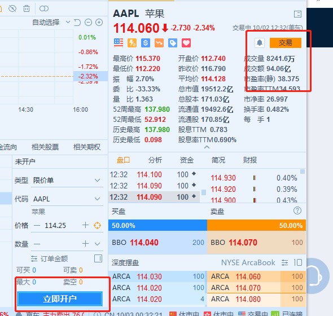333x316 pixels.
Task: Click the orange chart trend icon
Action: point(159,43)
